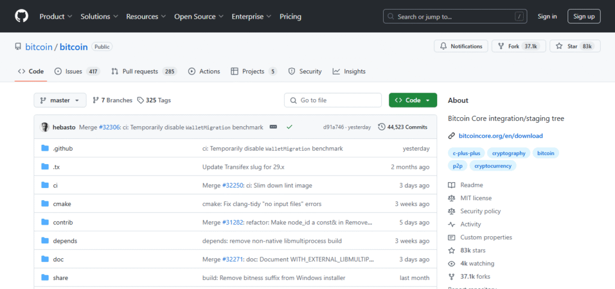
Task: Go to the Pricing page
Action: [290, 16]
